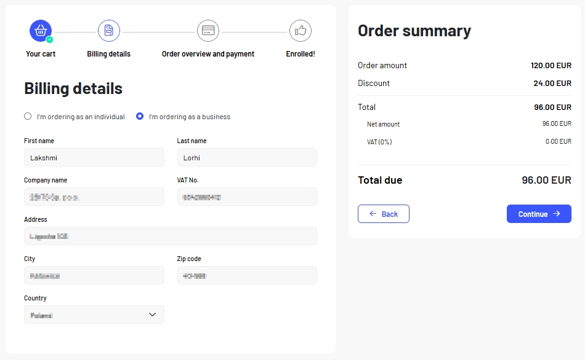Click the First name field with Lakshmi
The width and height of the screenshot is (585, 360).
[x=94, y=157]
